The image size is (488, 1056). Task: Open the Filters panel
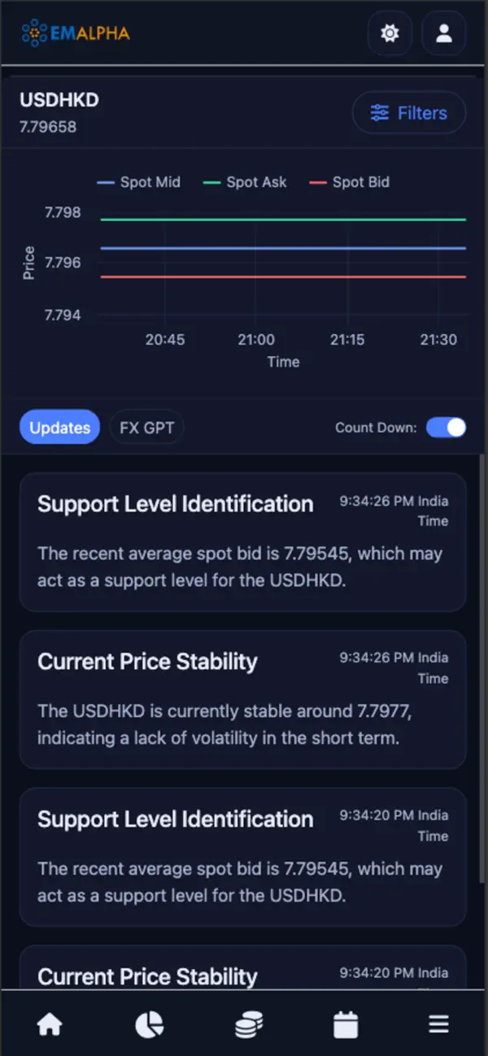click(x=409, y=113)
